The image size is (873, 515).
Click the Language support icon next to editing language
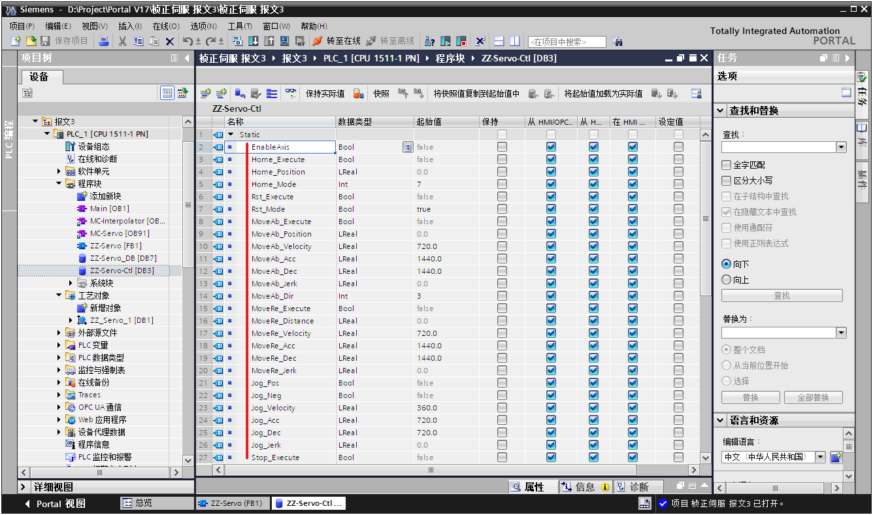pyautogui.click(x=836, y=457)
